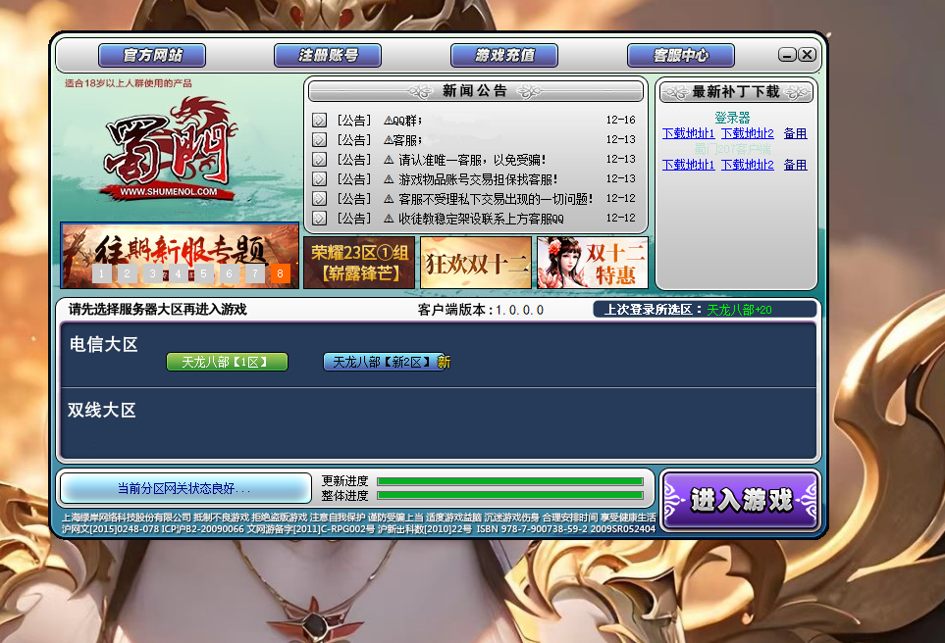Select server 天龙八部【1区】
The image size is (945, 643).
[227, 362]
